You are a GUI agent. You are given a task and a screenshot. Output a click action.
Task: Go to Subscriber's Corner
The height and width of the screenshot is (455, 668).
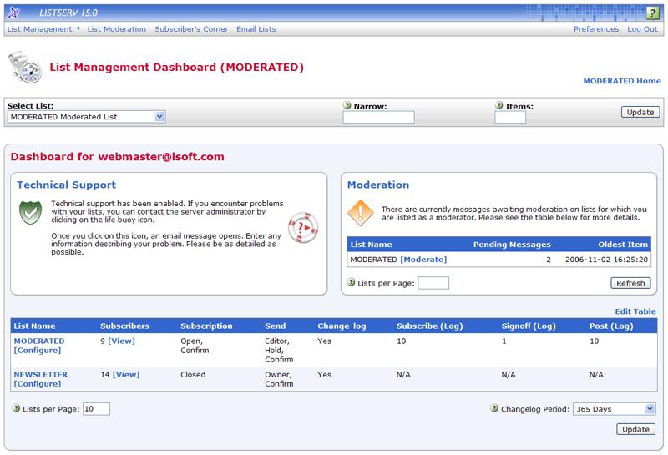point(191,29)
